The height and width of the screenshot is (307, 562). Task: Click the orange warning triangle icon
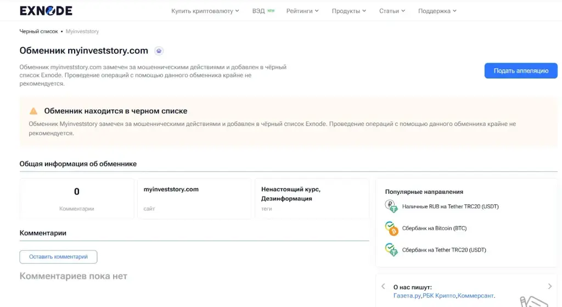33,111
